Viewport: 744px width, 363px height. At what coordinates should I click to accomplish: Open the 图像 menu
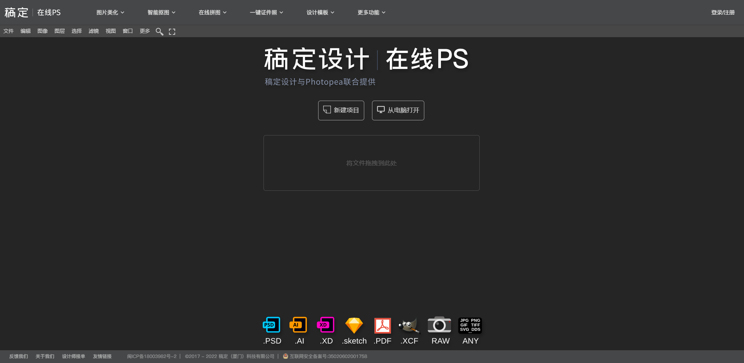43,31
